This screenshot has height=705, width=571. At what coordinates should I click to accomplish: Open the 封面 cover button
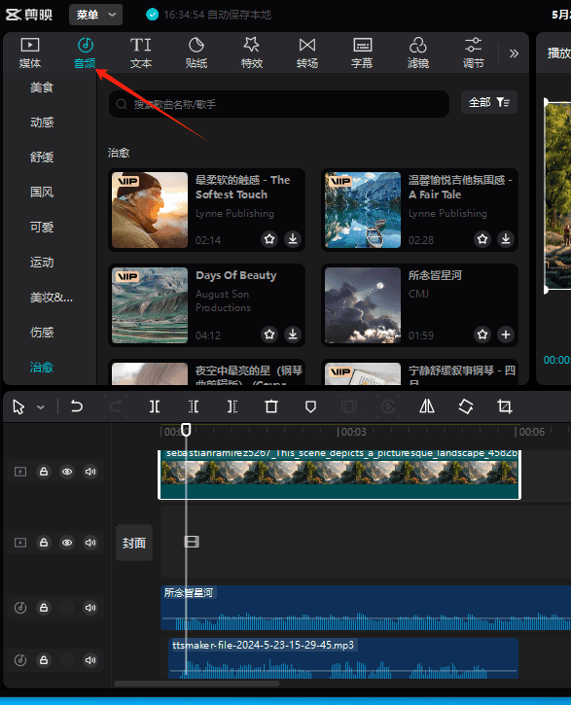click(x=134, y=543)
